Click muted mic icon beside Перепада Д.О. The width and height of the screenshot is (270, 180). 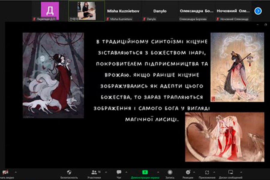tap(34, 19)
